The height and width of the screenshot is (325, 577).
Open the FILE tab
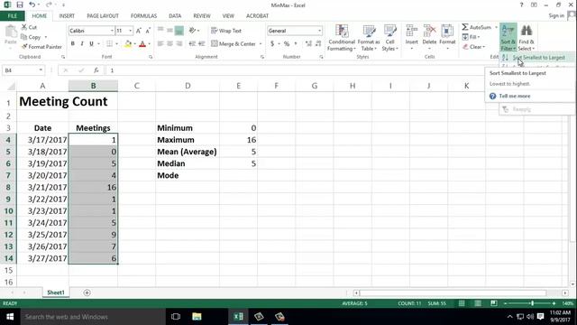point(12,16)
